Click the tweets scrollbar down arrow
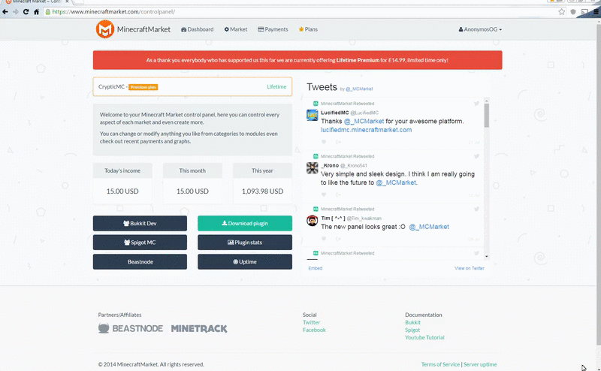 (486, 257)
